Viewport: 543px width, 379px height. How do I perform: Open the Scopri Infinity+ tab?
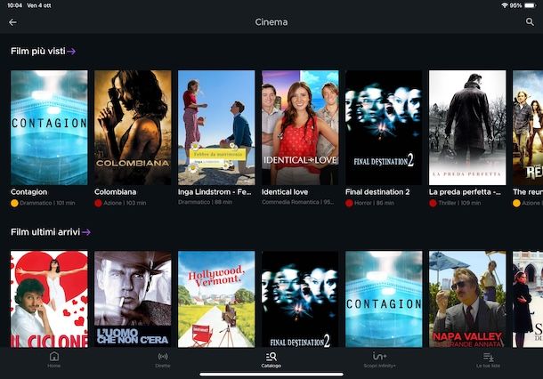click(x=379, y=359)
